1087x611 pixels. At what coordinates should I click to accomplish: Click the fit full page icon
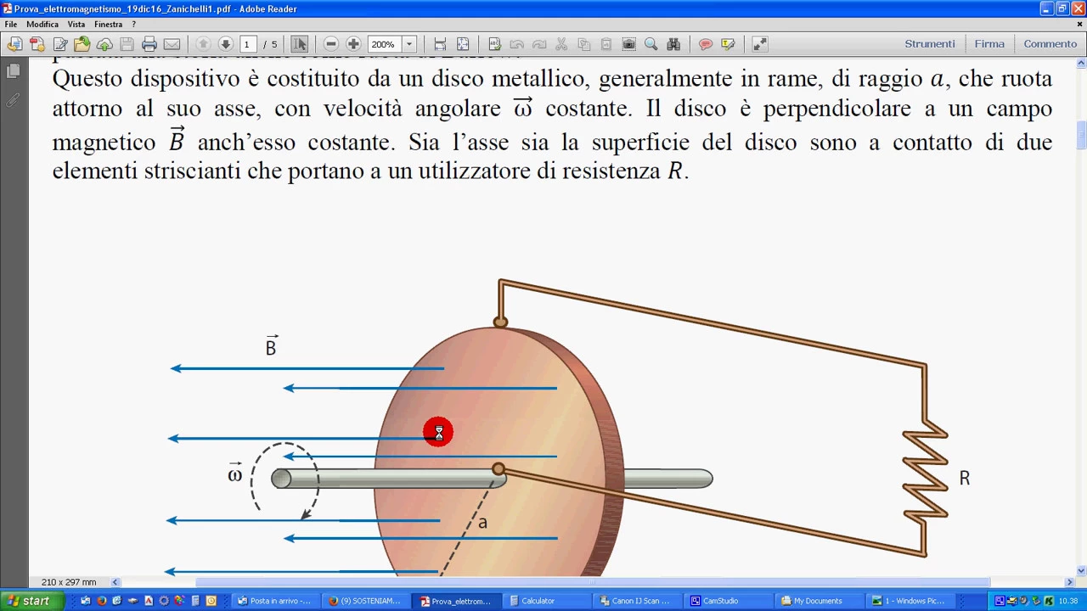tap(463, 44)
